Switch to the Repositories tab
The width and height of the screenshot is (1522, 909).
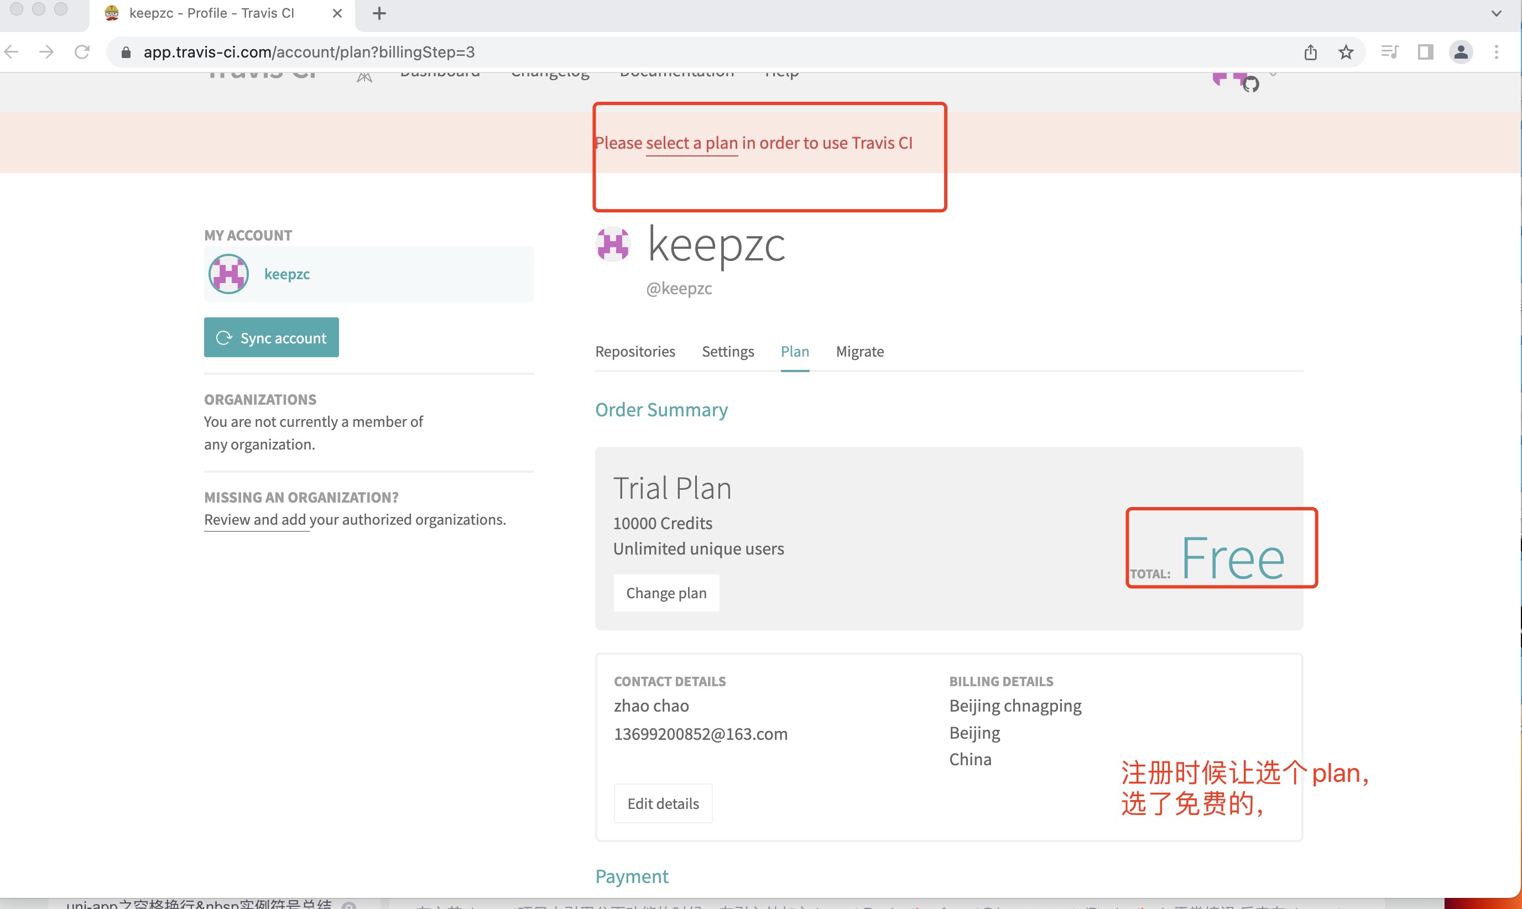pos(634,351)
